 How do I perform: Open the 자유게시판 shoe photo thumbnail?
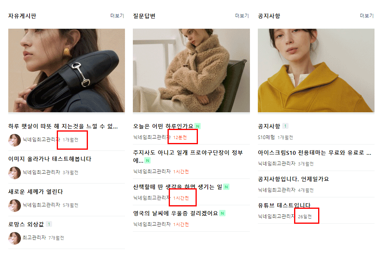[67, 71]
